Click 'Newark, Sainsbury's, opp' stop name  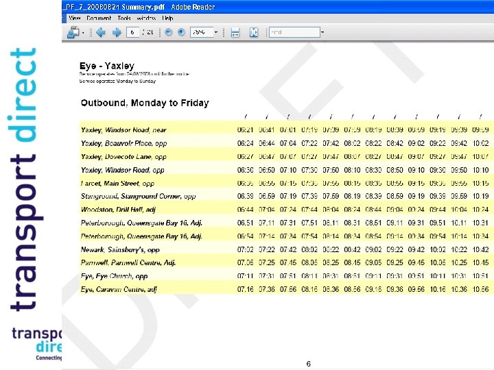point(120,250)
